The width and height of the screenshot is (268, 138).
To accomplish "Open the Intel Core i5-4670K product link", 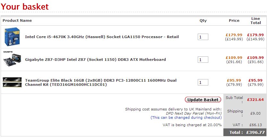I will click(x=102, y=37).
